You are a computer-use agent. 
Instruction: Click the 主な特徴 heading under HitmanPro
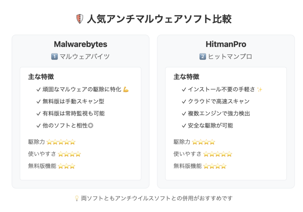[x=186, y=77]
